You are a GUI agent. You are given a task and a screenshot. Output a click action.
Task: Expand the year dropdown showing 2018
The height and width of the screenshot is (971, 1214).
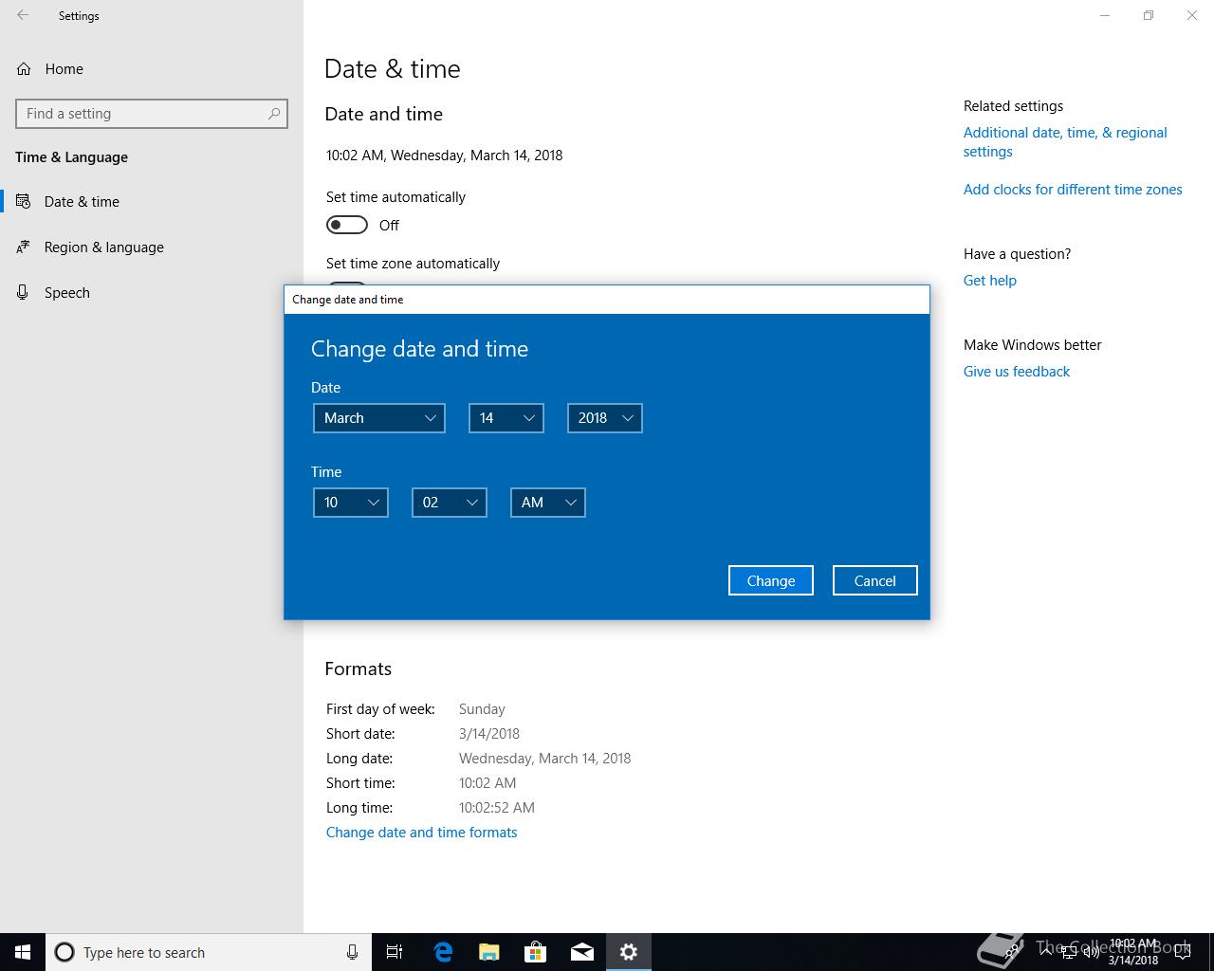point(604,418)
